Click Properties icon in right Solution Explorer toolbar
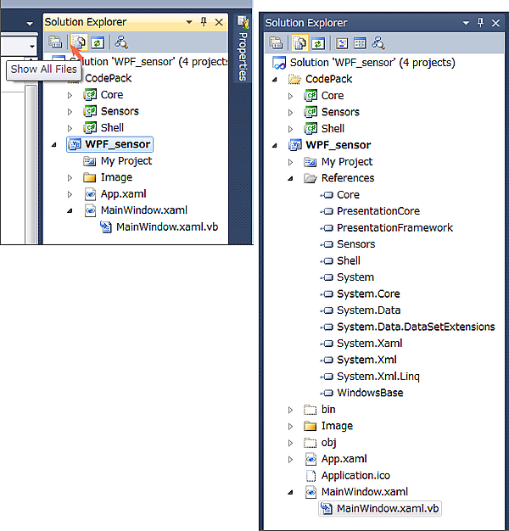The height and width of the screenshot is (531, 509). click(276, 43)
